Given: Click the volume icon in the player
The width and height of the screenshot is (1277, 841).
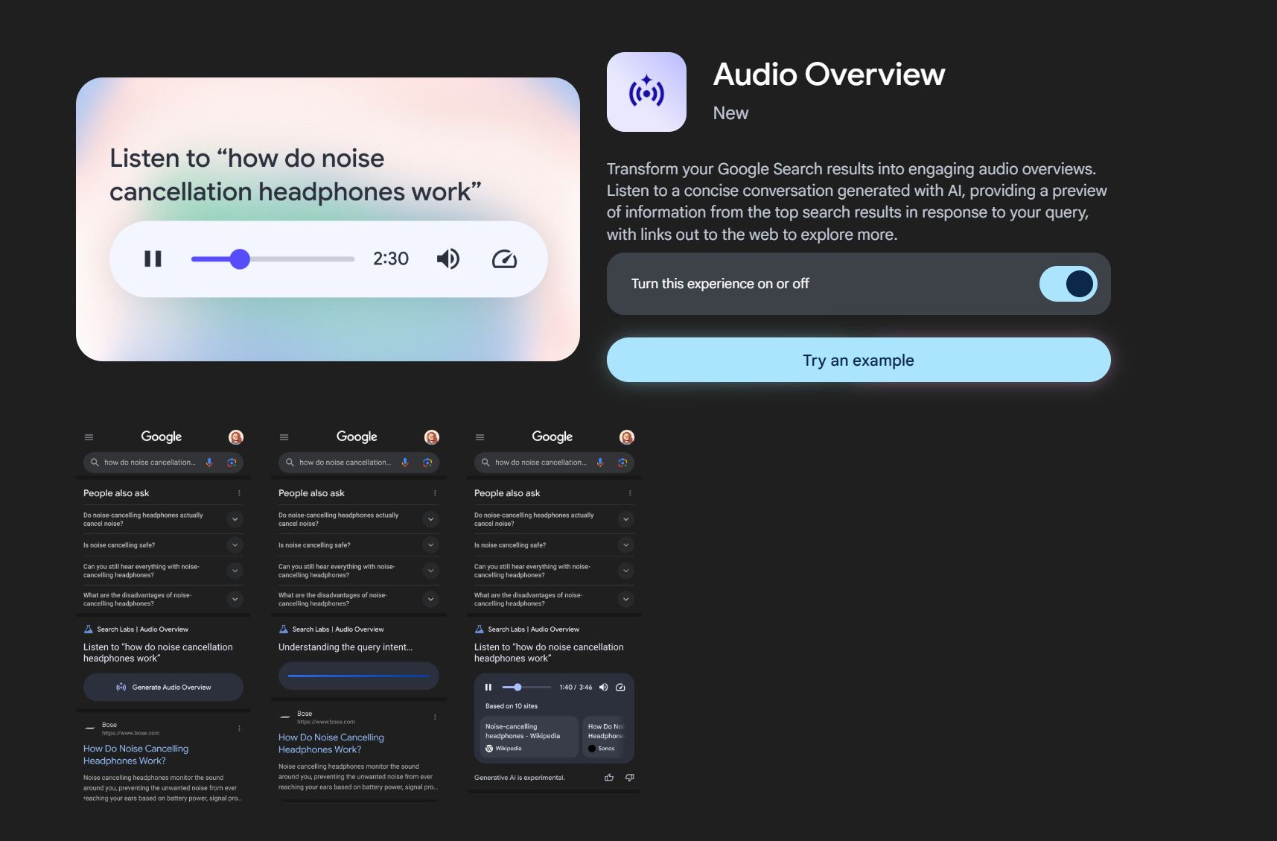Looking at the screenshot, I should click(x=448, y=258).
